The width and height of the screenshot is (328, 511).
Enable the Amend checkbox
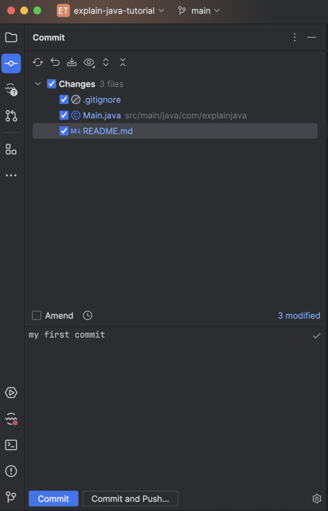(36, 315)
